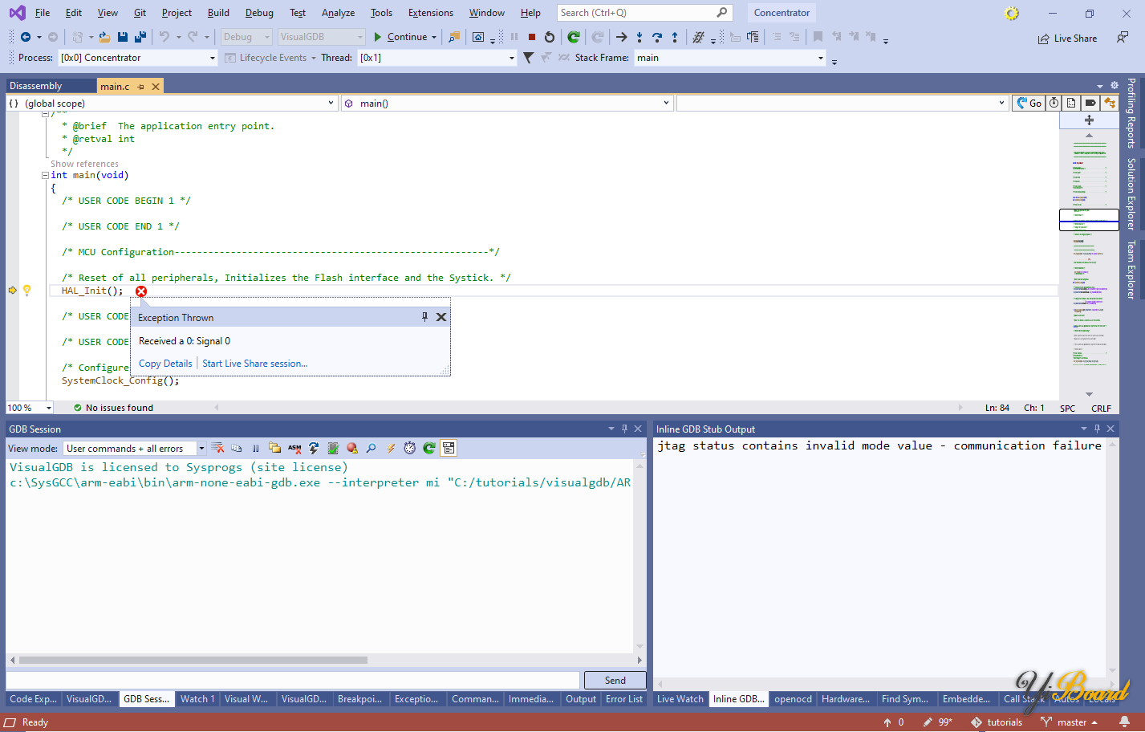Screen dimensions: 1145x732
Task: Open the Thread dropdown showing 0x1
Action: point(437,58)
